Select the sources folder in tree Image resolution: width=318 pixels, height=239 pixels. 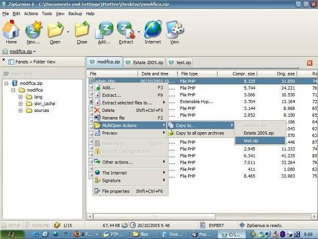(x=42, y=110)
